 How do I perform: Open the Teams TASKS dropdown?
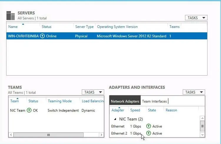coord(93,92)
